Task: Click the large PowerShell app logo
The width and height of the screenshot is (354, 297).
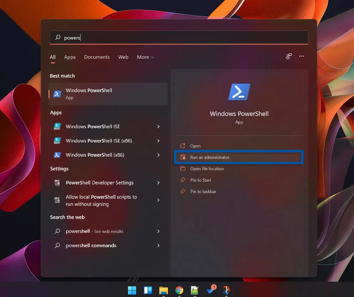Action: 239,92
